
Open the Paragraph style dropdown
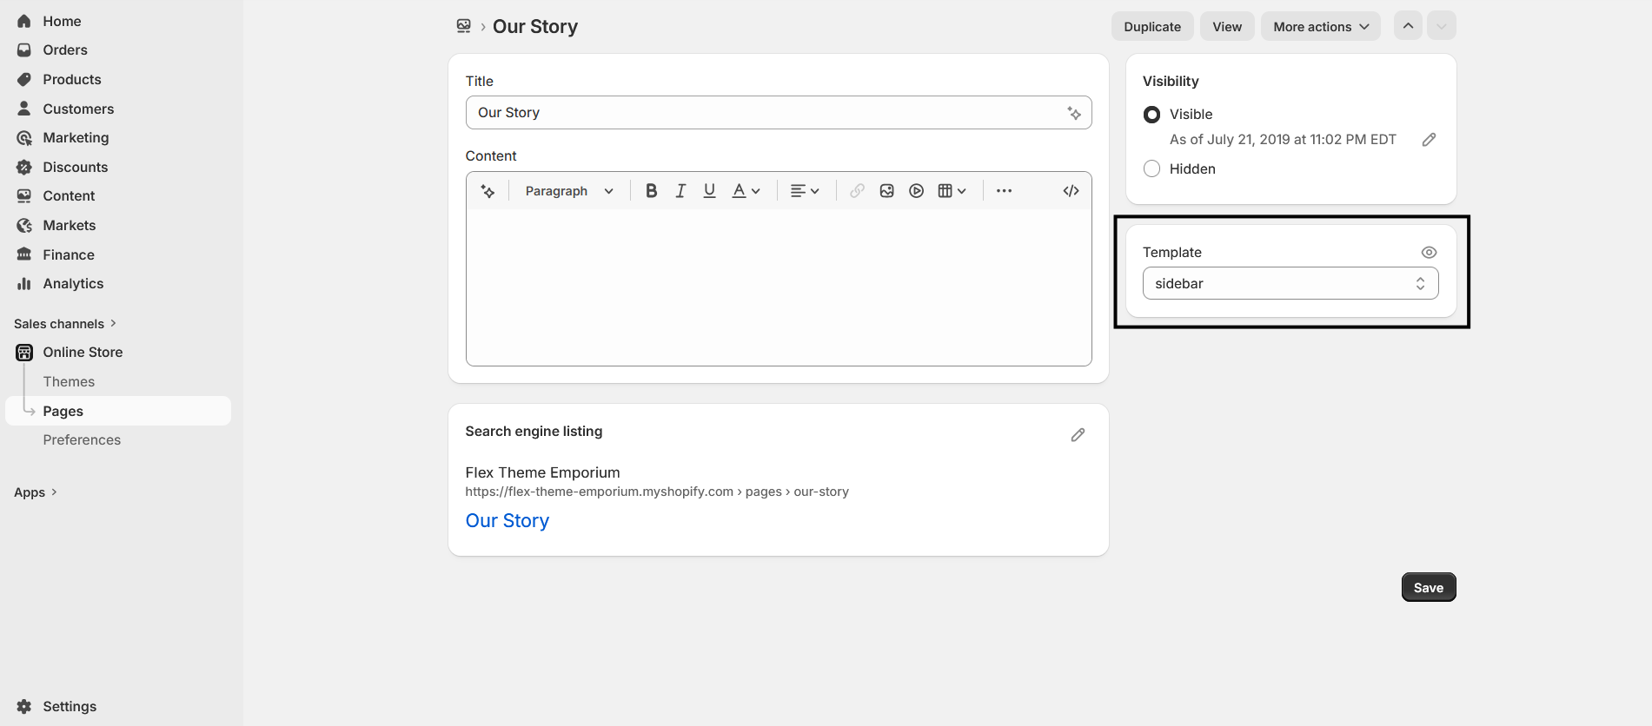pos(569,191)
